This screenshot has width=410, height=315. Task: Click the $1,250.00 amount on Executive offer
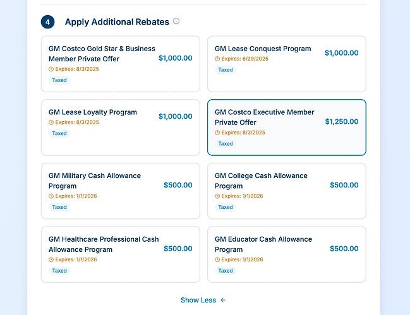342,121
